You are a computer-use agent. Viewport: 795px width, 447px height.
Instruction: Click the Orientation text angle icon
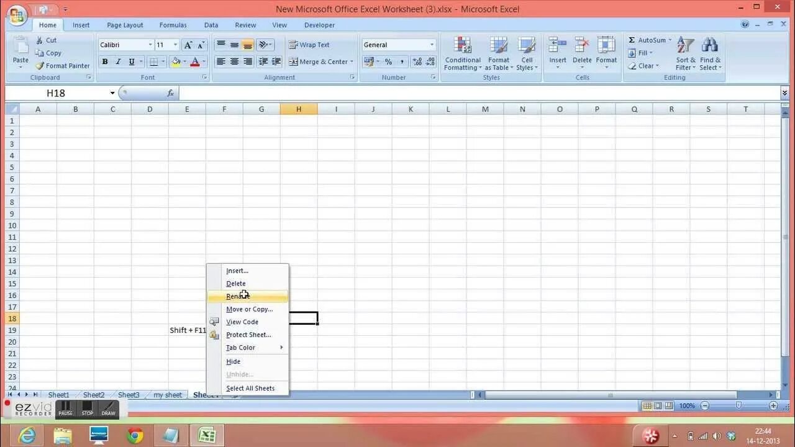pyautogui.click(x=264, y=45)
